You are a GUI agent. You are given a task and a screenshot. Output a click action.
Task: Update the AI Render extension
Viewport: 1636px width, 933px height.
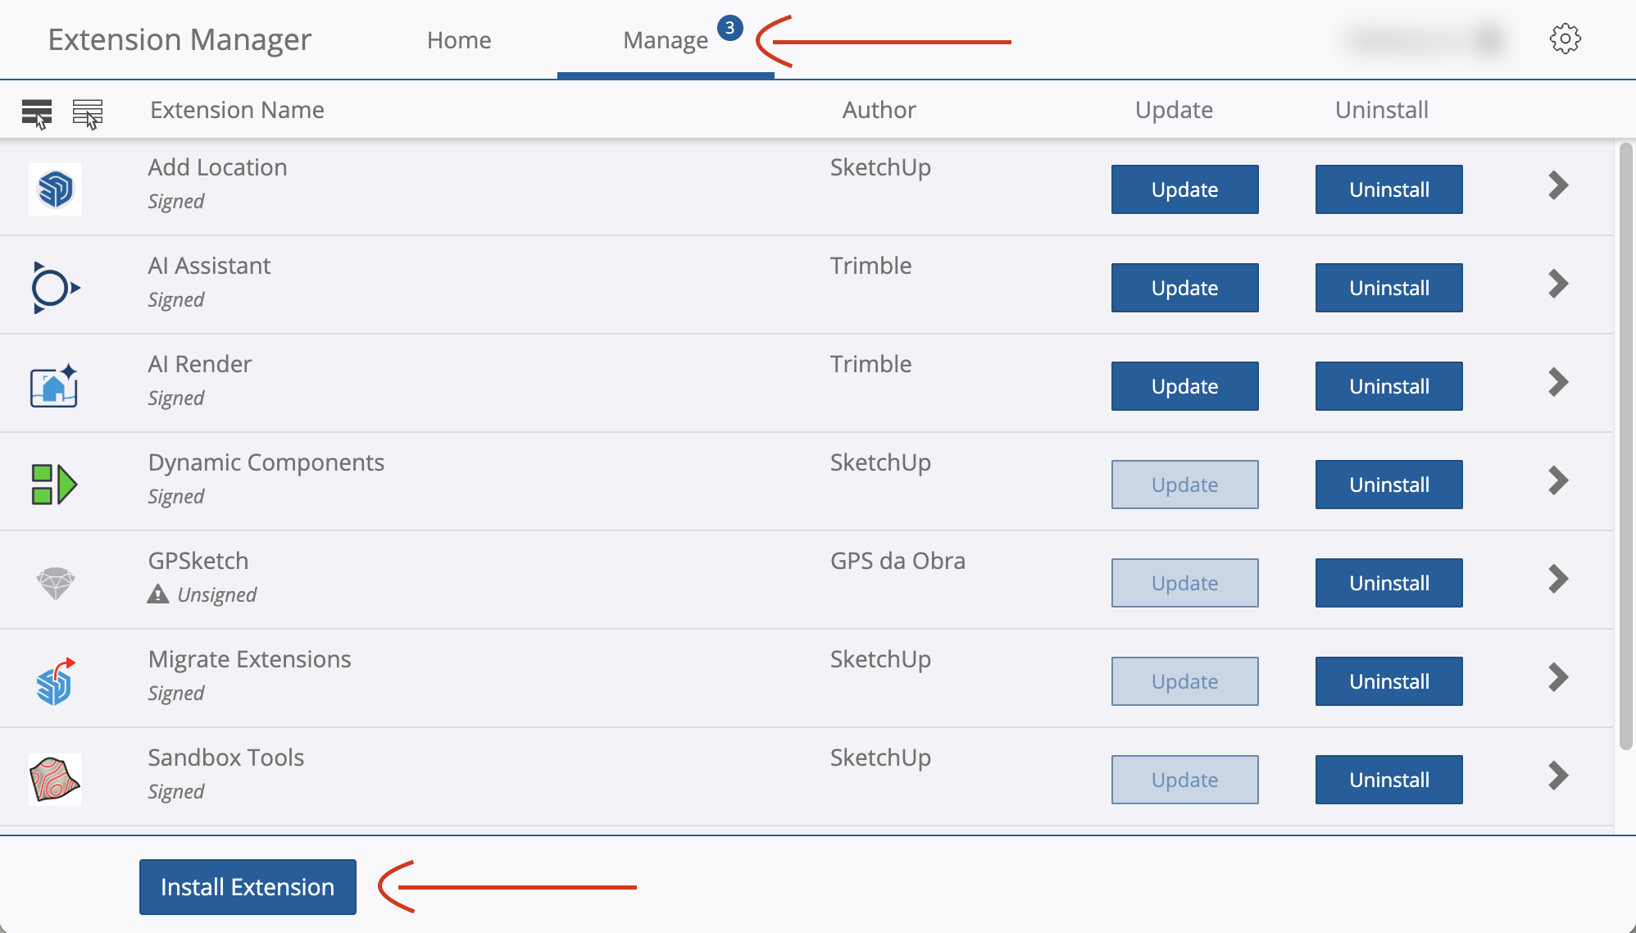pyautogui.click(x=1184, y=386)
